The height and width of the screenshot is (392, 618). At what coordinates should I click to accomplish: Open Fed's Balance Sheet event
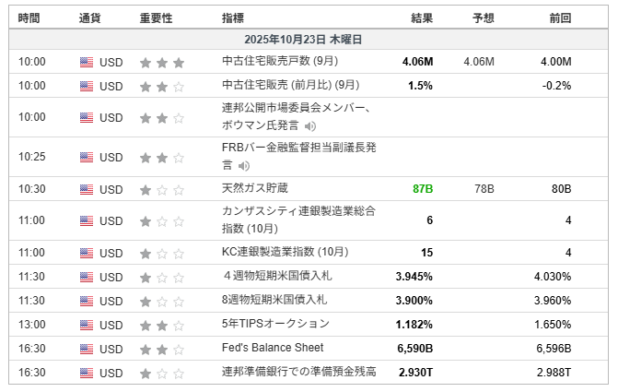pyautogui.click(x=272, y=348)
